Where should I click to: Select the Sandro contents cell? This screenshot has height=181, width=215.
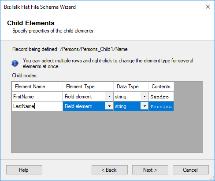[x=161, y=97]
